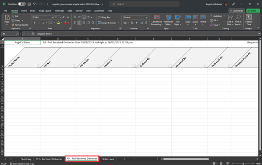The width and height of the screenshot is (262, 165).
Task: Open the PO No. filter dropdown
Action: (74, 66)
